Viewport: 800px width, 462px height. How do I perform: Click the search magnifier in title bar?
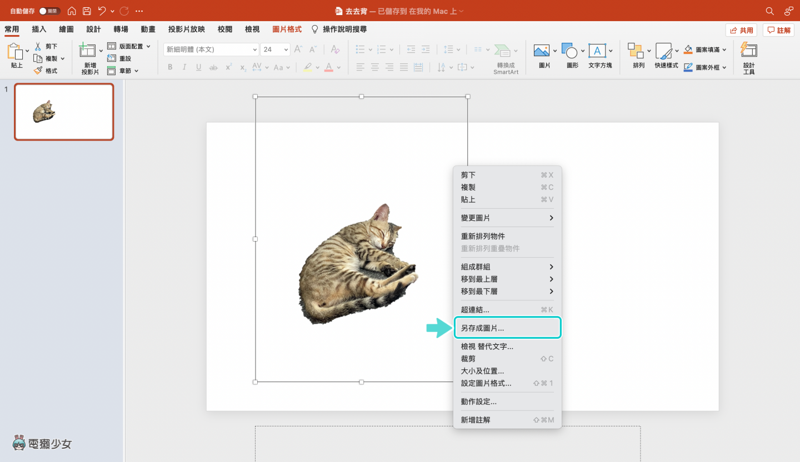[769, 11]
